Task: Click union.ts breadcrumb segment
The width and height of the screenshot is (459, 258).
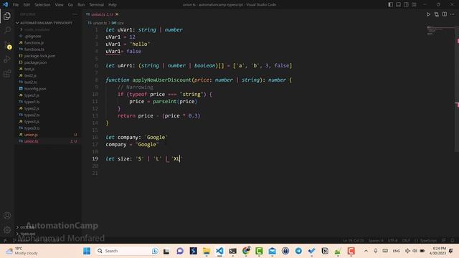Action: tap(100, 23)
